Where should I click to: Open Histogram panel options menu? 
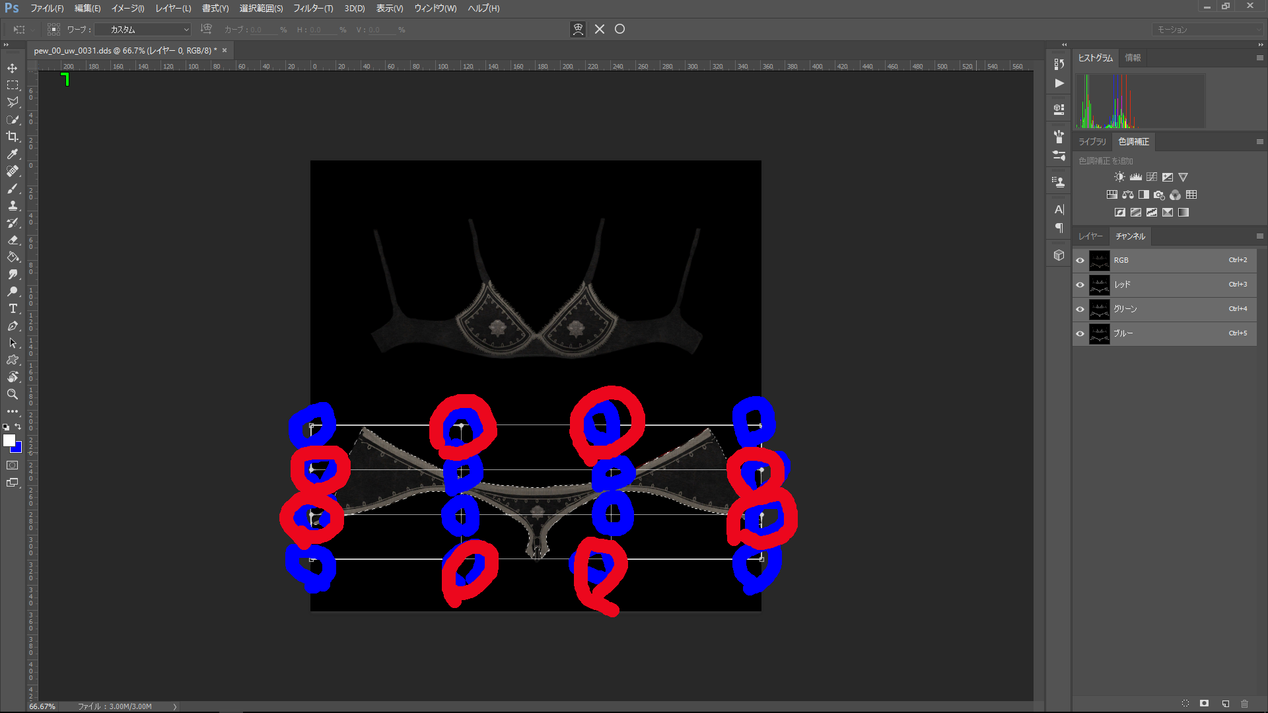[1259, 58]
